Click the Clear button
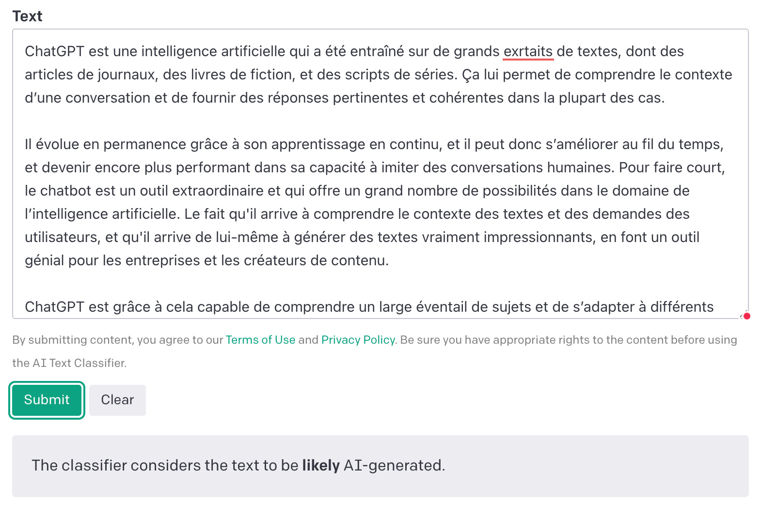Image resolution: width=762 pixels, height=516 pixels. 117,400
